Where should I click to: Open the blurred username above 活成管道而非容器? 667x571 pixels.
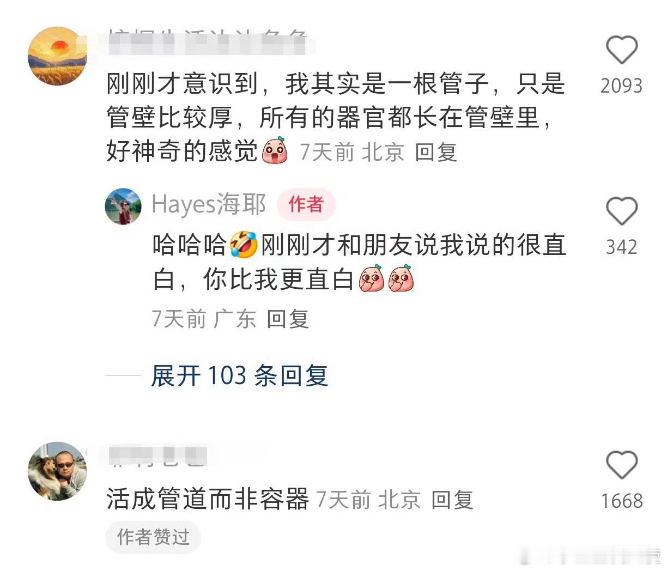pyautogui.click(x=157, y=456)
